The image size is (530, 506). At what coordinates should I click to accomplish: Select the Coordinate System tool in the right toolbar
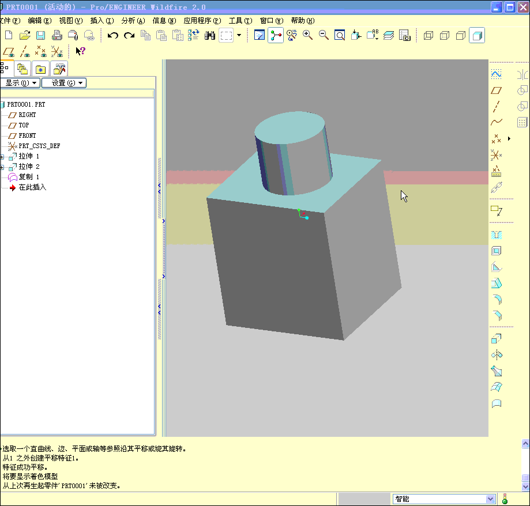(x=496, y=155)
